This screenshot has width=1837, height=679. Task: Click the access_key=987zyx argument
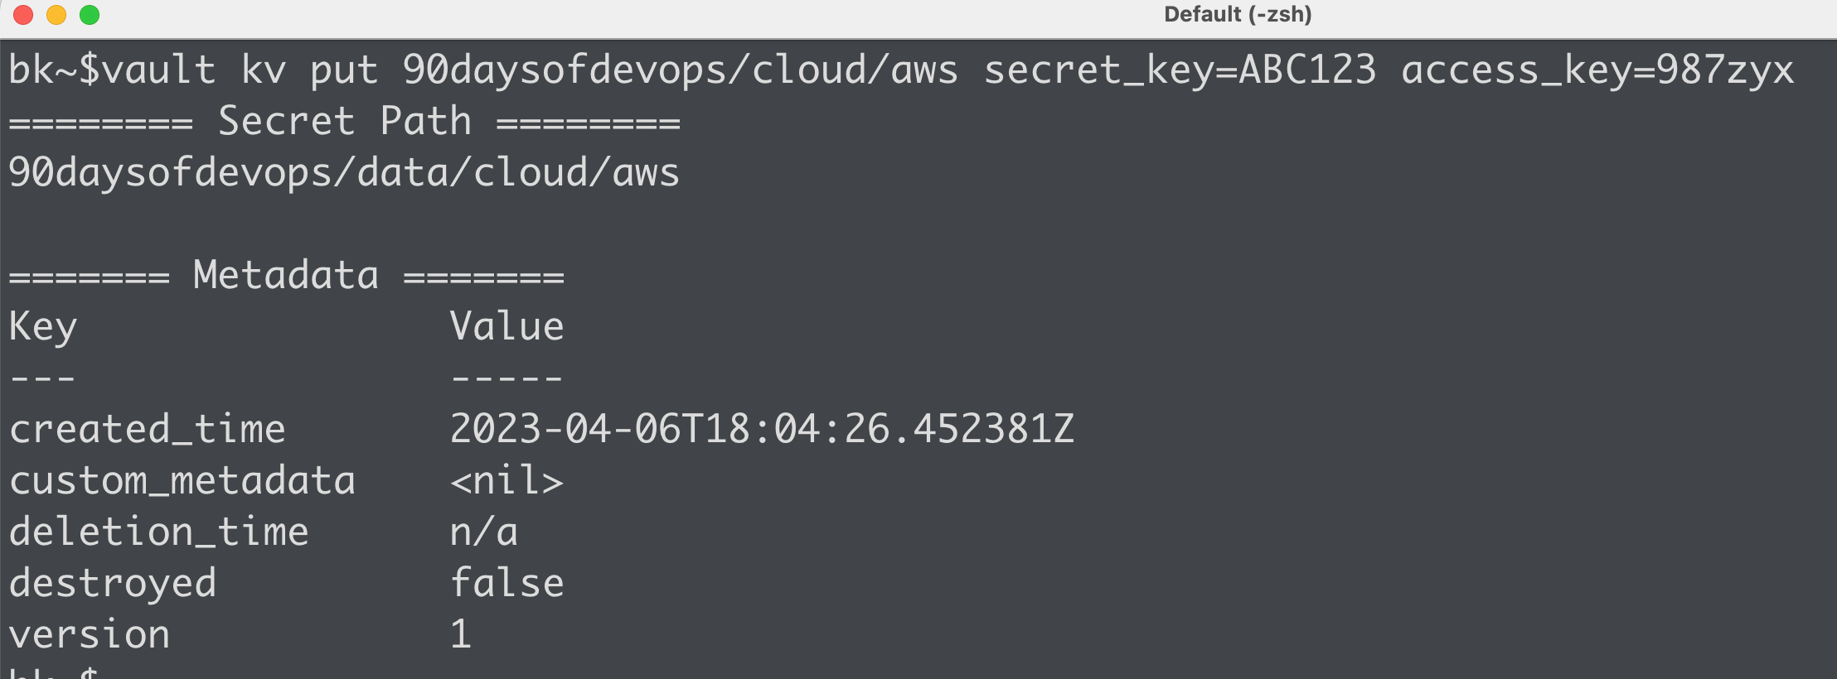(1598, 71)
